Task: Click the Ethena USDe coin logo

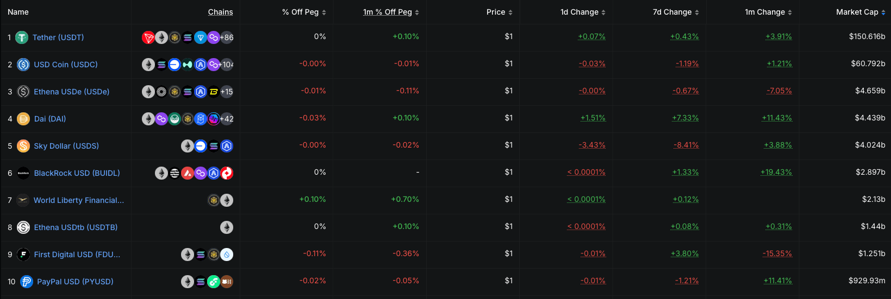Action: pyautogui.click(x=23, y=92)
